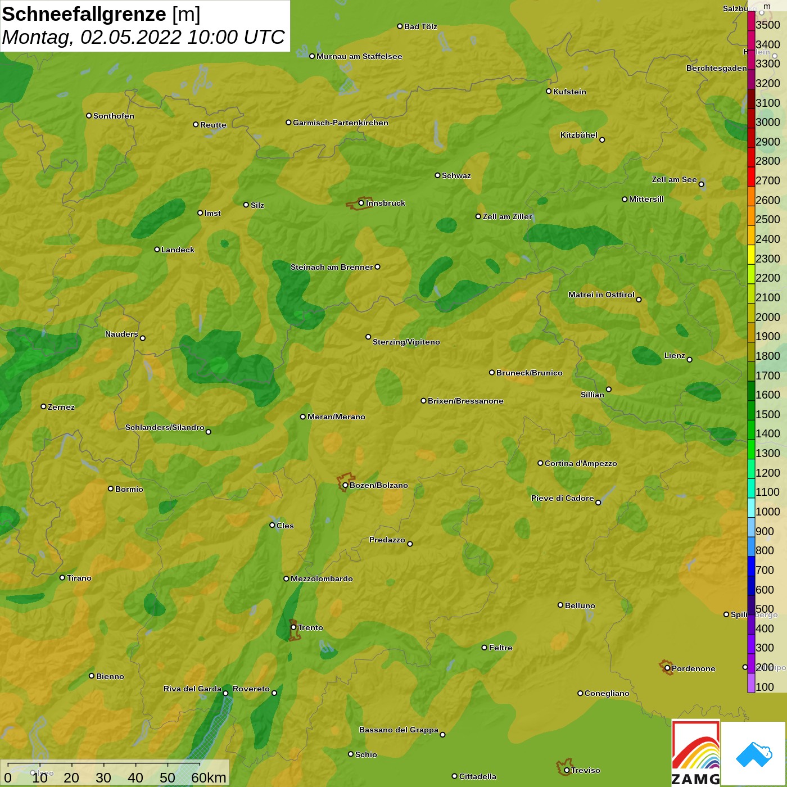Click the Cles label
The image size is (787, 787).
[285, 526]
